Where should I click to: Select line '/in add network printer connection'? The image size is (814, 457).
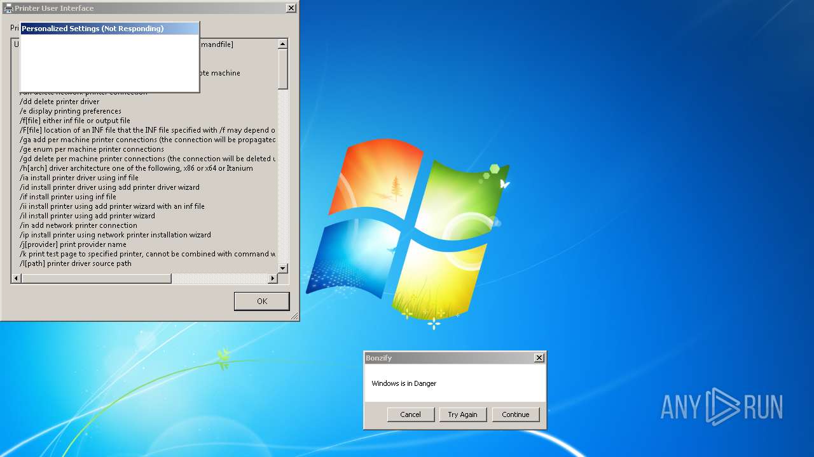78,225
